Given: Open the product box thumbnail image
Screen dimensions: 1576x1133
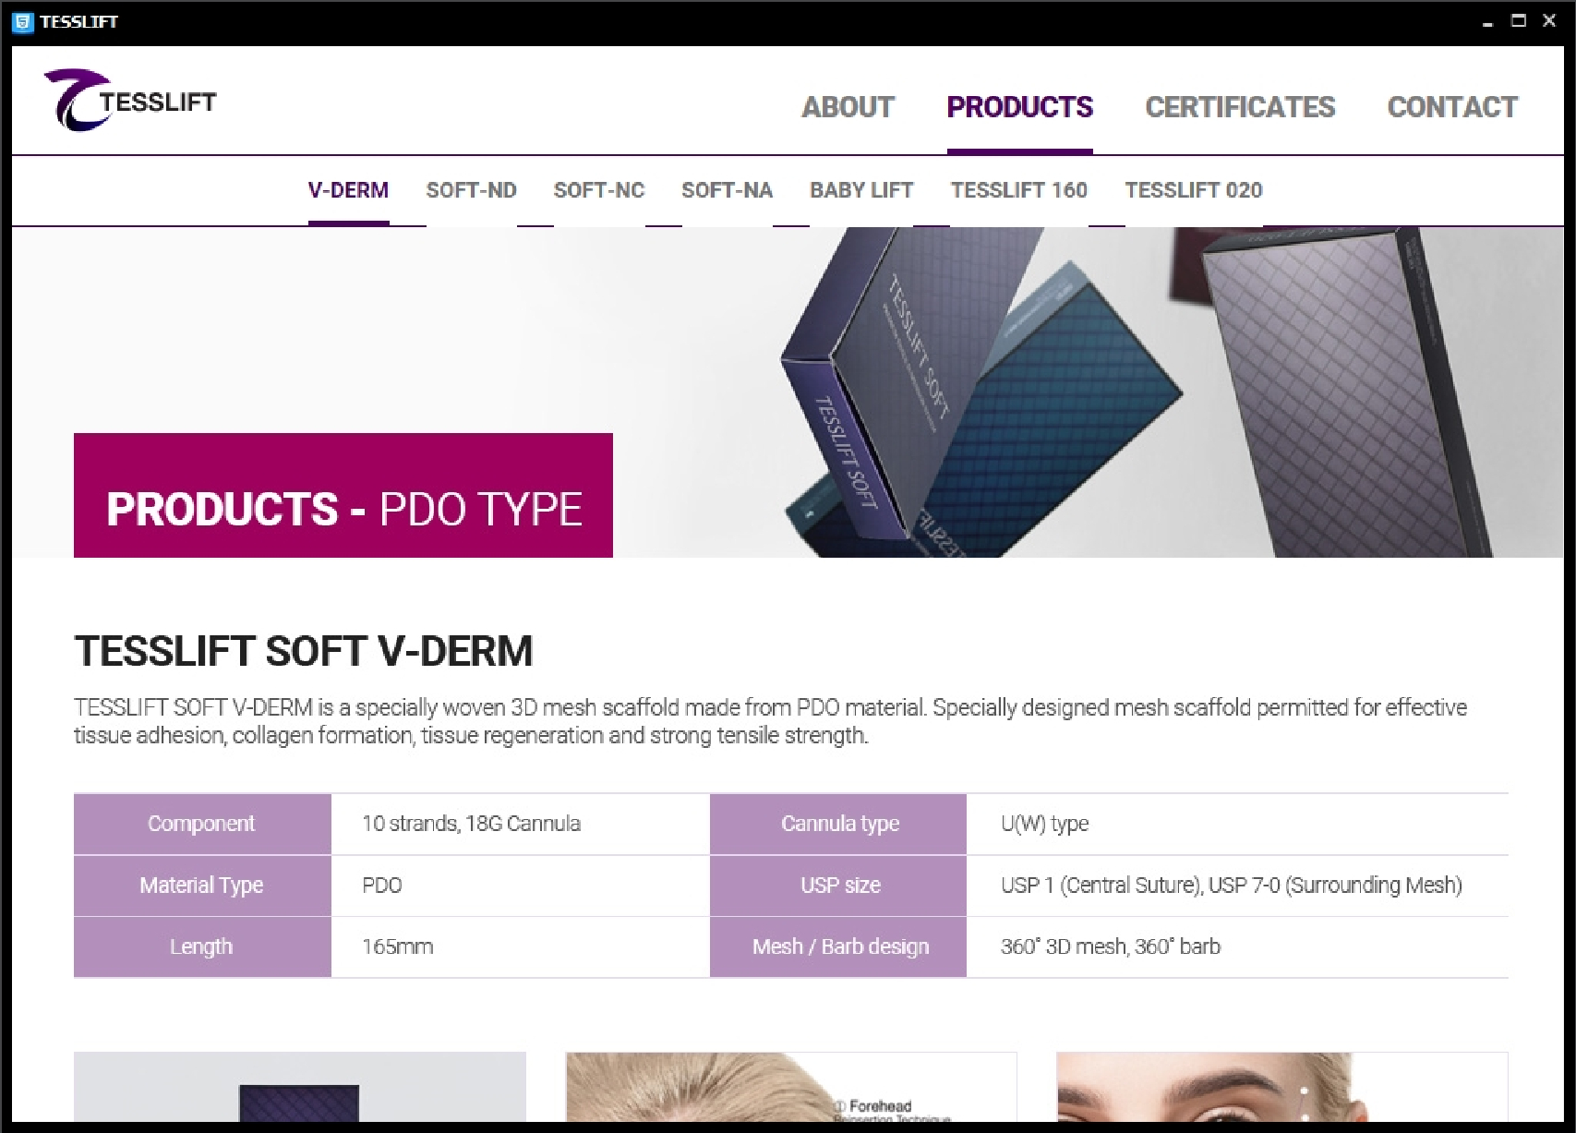Looking at the screenshot, I should 300,1087.
